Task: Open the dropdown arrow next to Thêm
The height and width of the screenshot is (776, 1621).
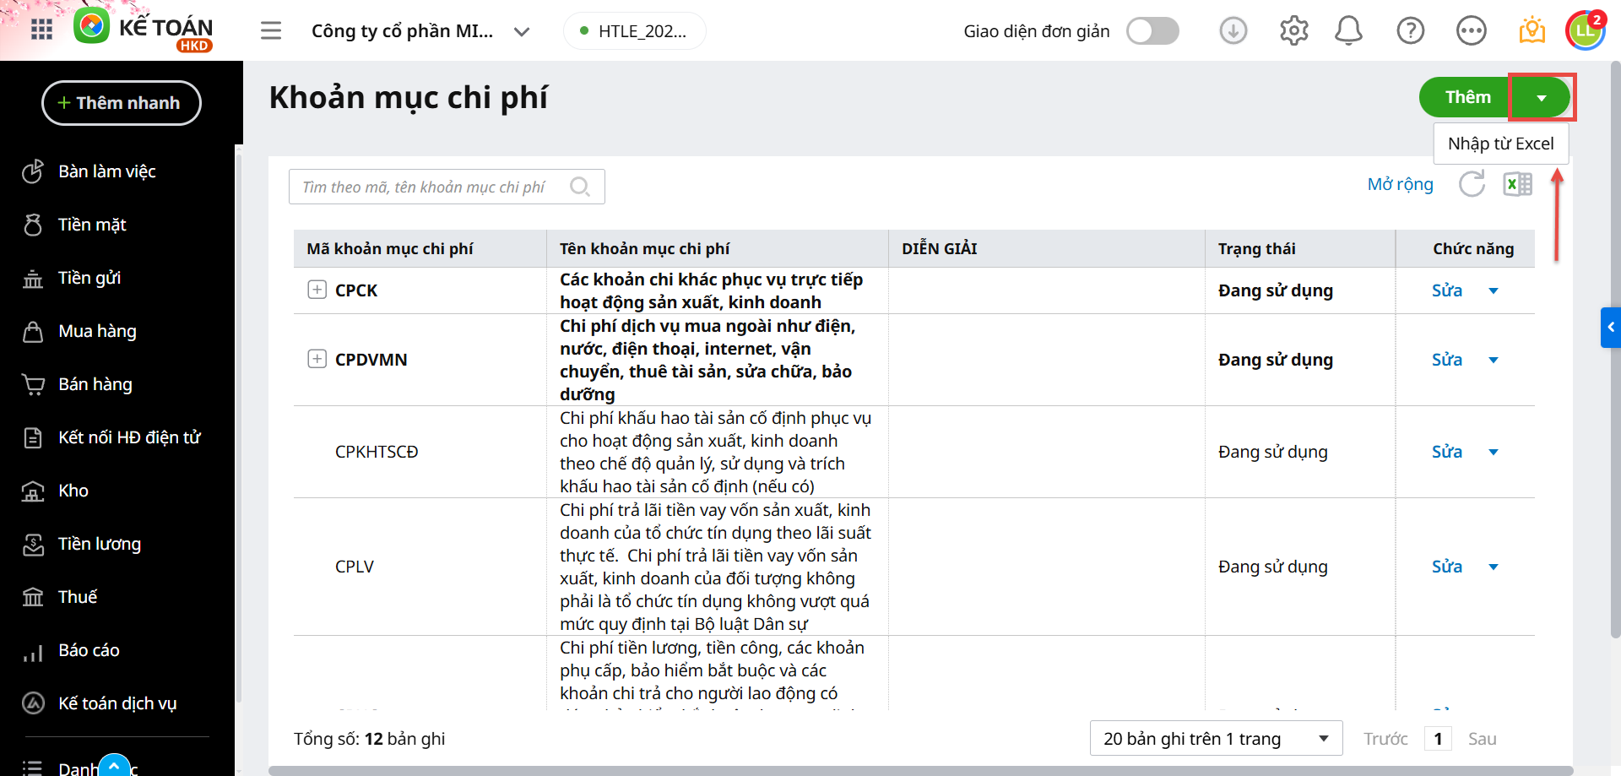Action: (x=1541, y=98)
